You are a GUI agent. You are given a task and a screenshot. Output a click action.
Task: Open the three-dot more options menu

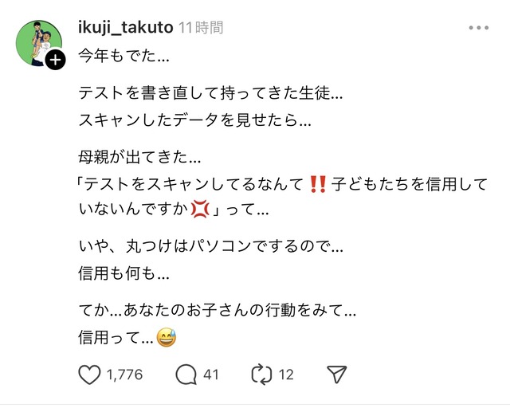click(x=479, y=28)
